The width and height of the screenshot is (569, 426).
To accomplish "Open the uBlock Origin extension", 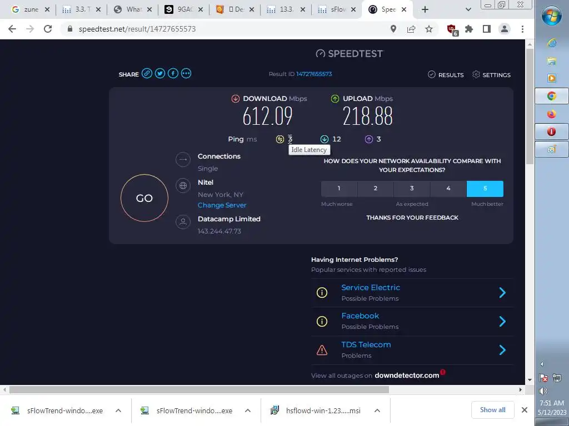I will click(x=452, y=30).
